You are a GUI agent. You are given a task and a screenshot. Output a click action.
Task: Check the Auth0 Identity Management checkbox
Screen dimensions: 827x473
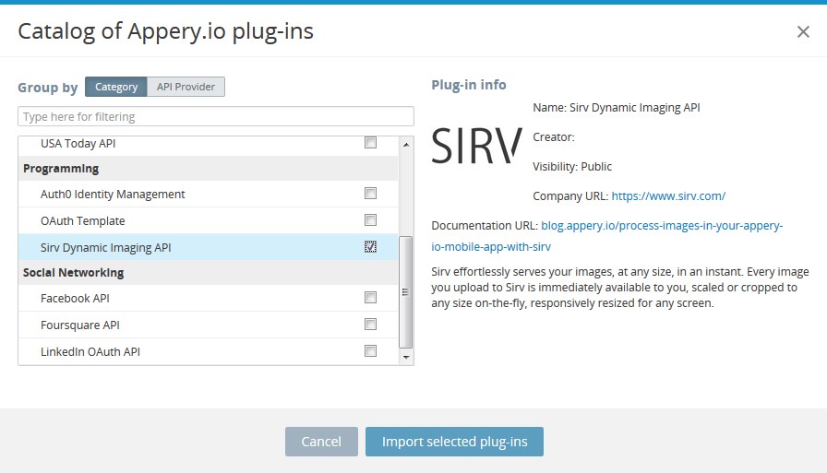(x=370, y=194)
